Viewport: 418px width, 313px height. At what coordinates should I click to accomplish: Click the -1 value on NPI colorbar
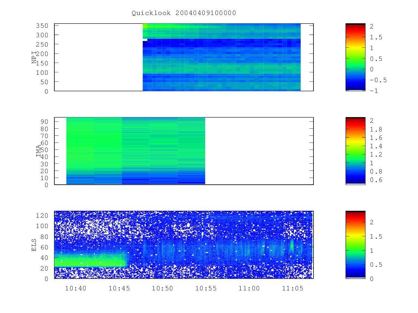374,91
